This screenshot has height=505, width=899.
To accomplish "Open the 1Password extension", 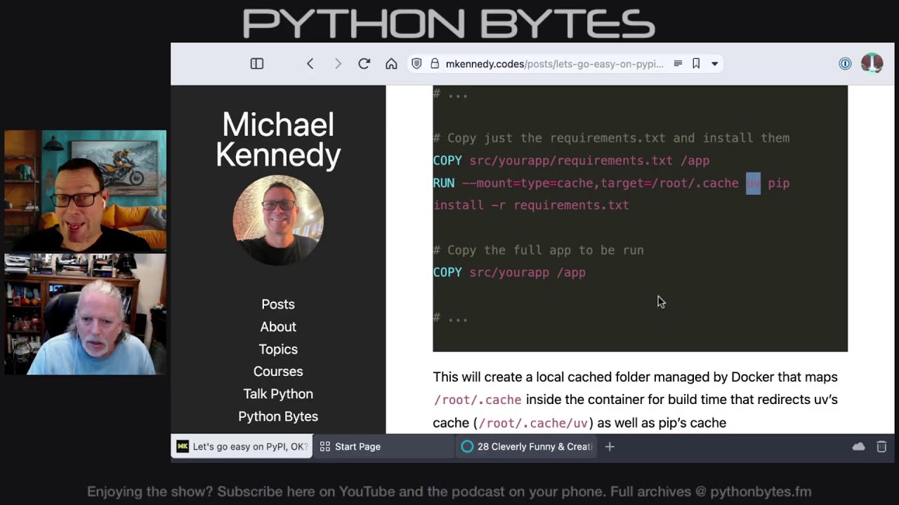I will click(845, 63).
